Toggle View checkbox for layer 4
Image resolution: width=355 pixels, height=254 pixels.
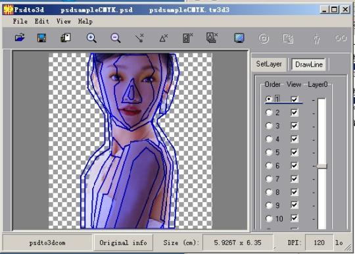[x=295, y=139]
